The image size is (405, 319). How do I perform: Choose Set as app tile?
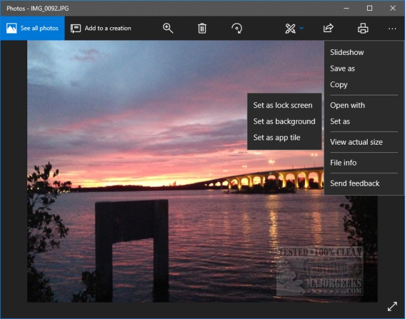click(x=284, y=138)
